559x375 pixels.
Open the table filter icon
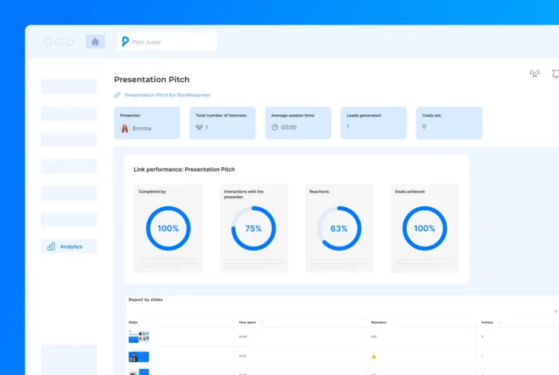pos(555,311)
